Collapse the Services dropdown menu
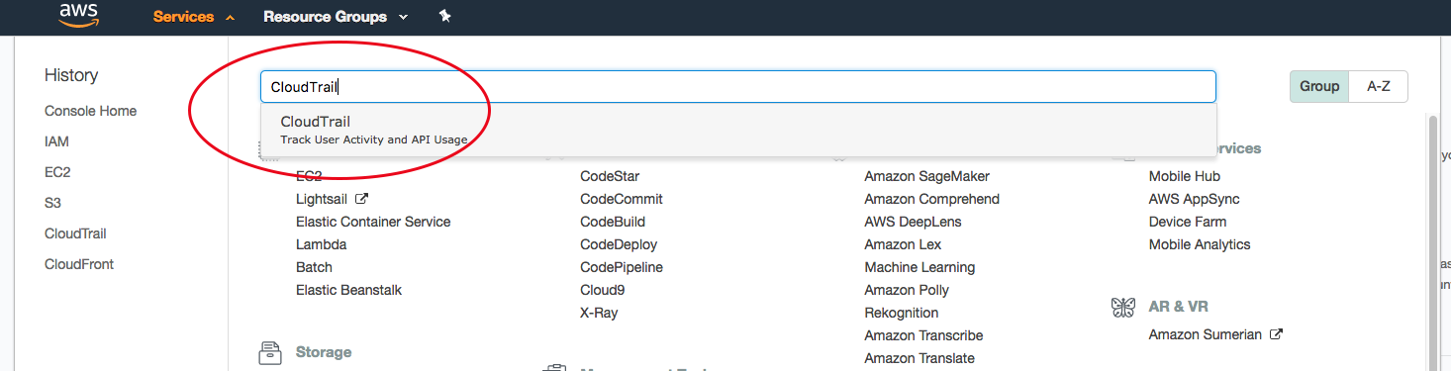This screenshot has width=1451, height=371. tap(195, 17)
